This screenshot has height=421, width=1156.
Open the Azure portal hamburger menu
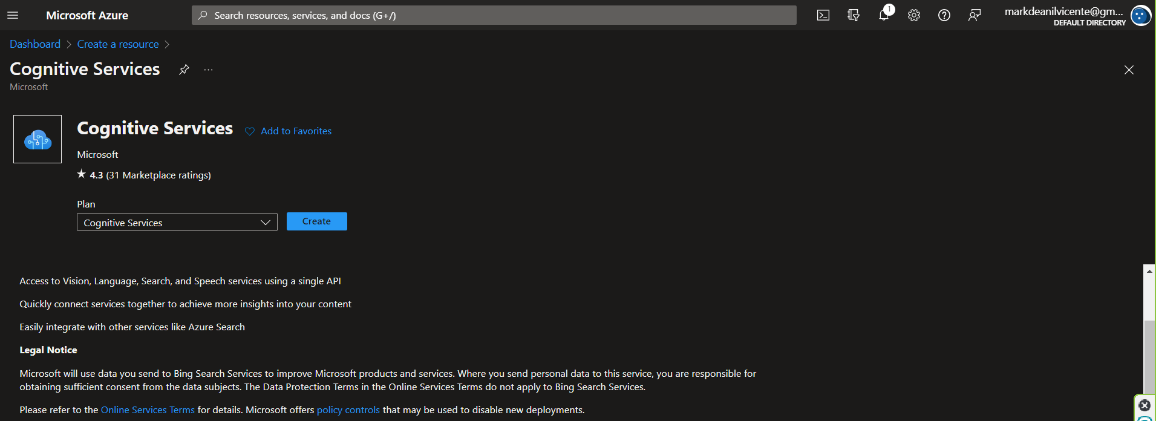(13, 15)
